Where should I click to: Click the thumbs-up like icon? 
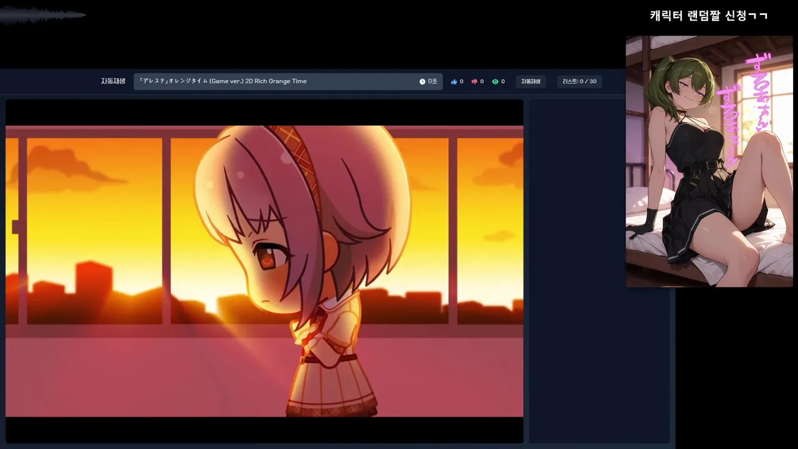coord(454,82)
